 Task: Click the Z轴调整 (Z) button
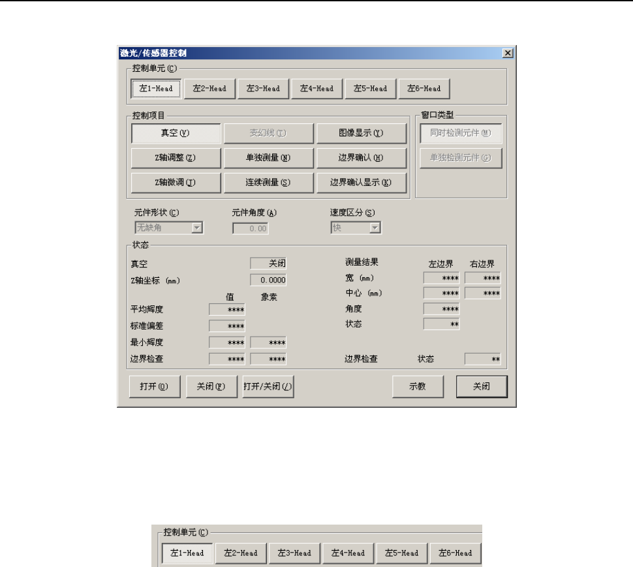pos(176,158)
